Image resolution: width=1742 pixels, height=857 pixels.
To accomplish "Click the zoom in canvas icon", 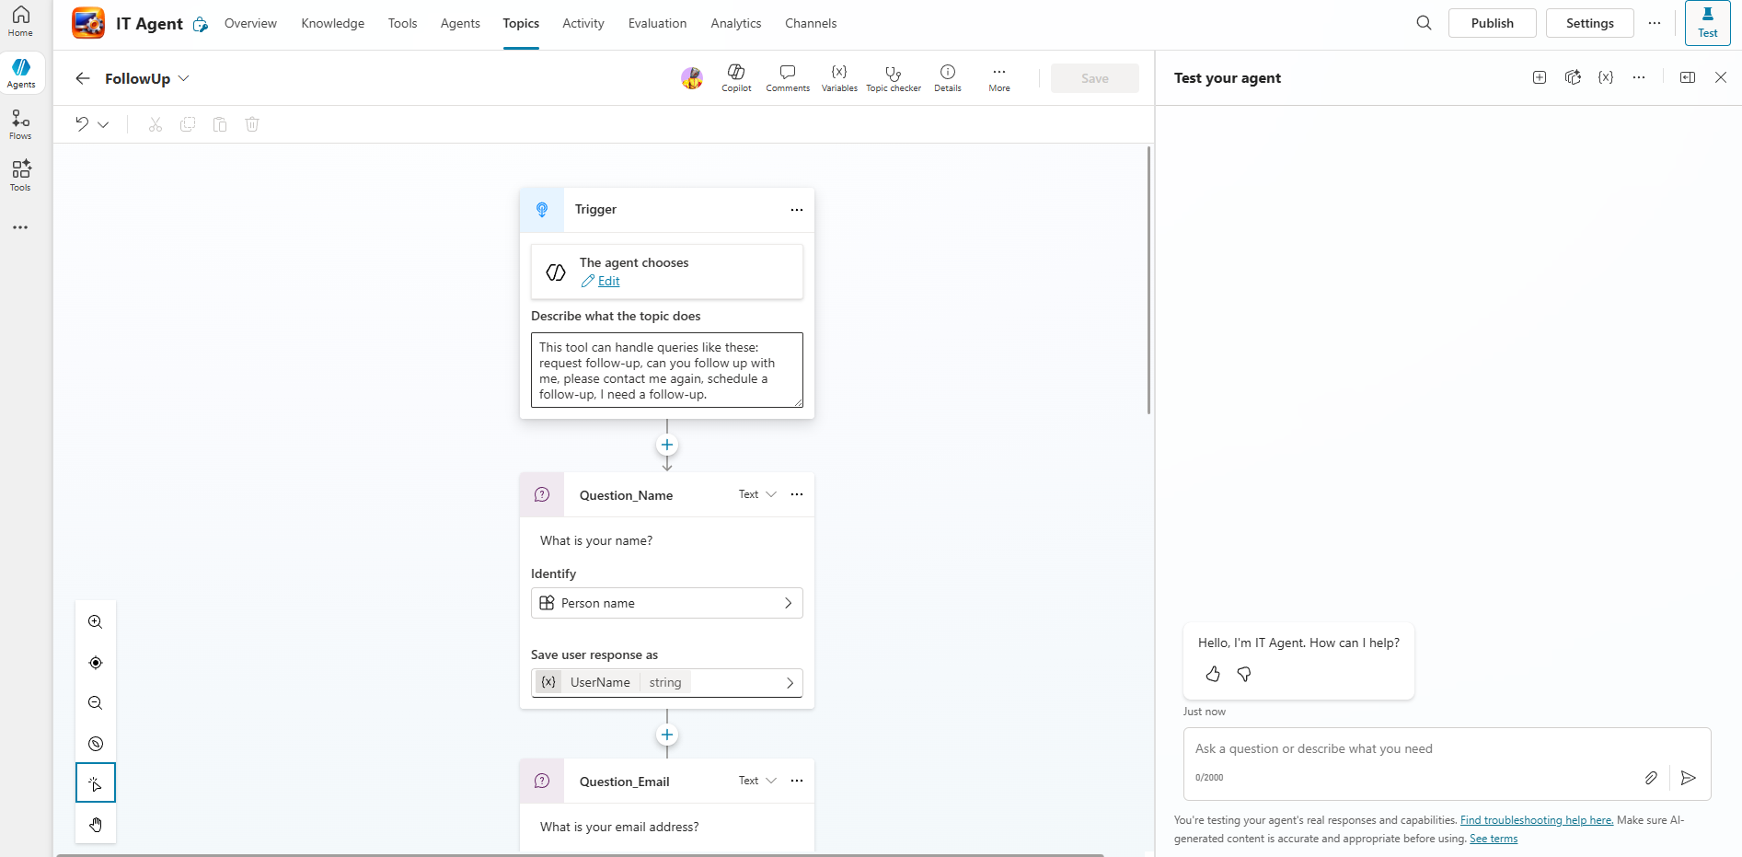I will tap(96, 622).
